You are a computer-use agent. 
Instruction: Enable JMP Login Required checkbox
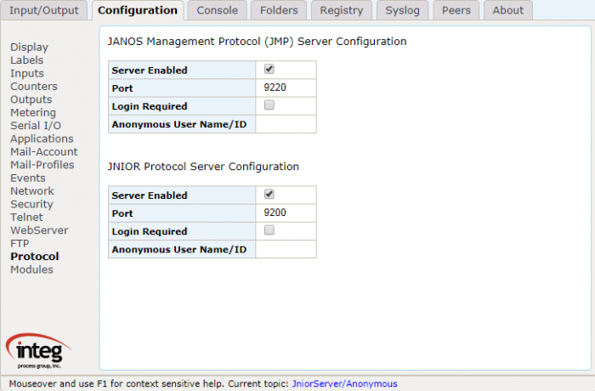point(269,105)
